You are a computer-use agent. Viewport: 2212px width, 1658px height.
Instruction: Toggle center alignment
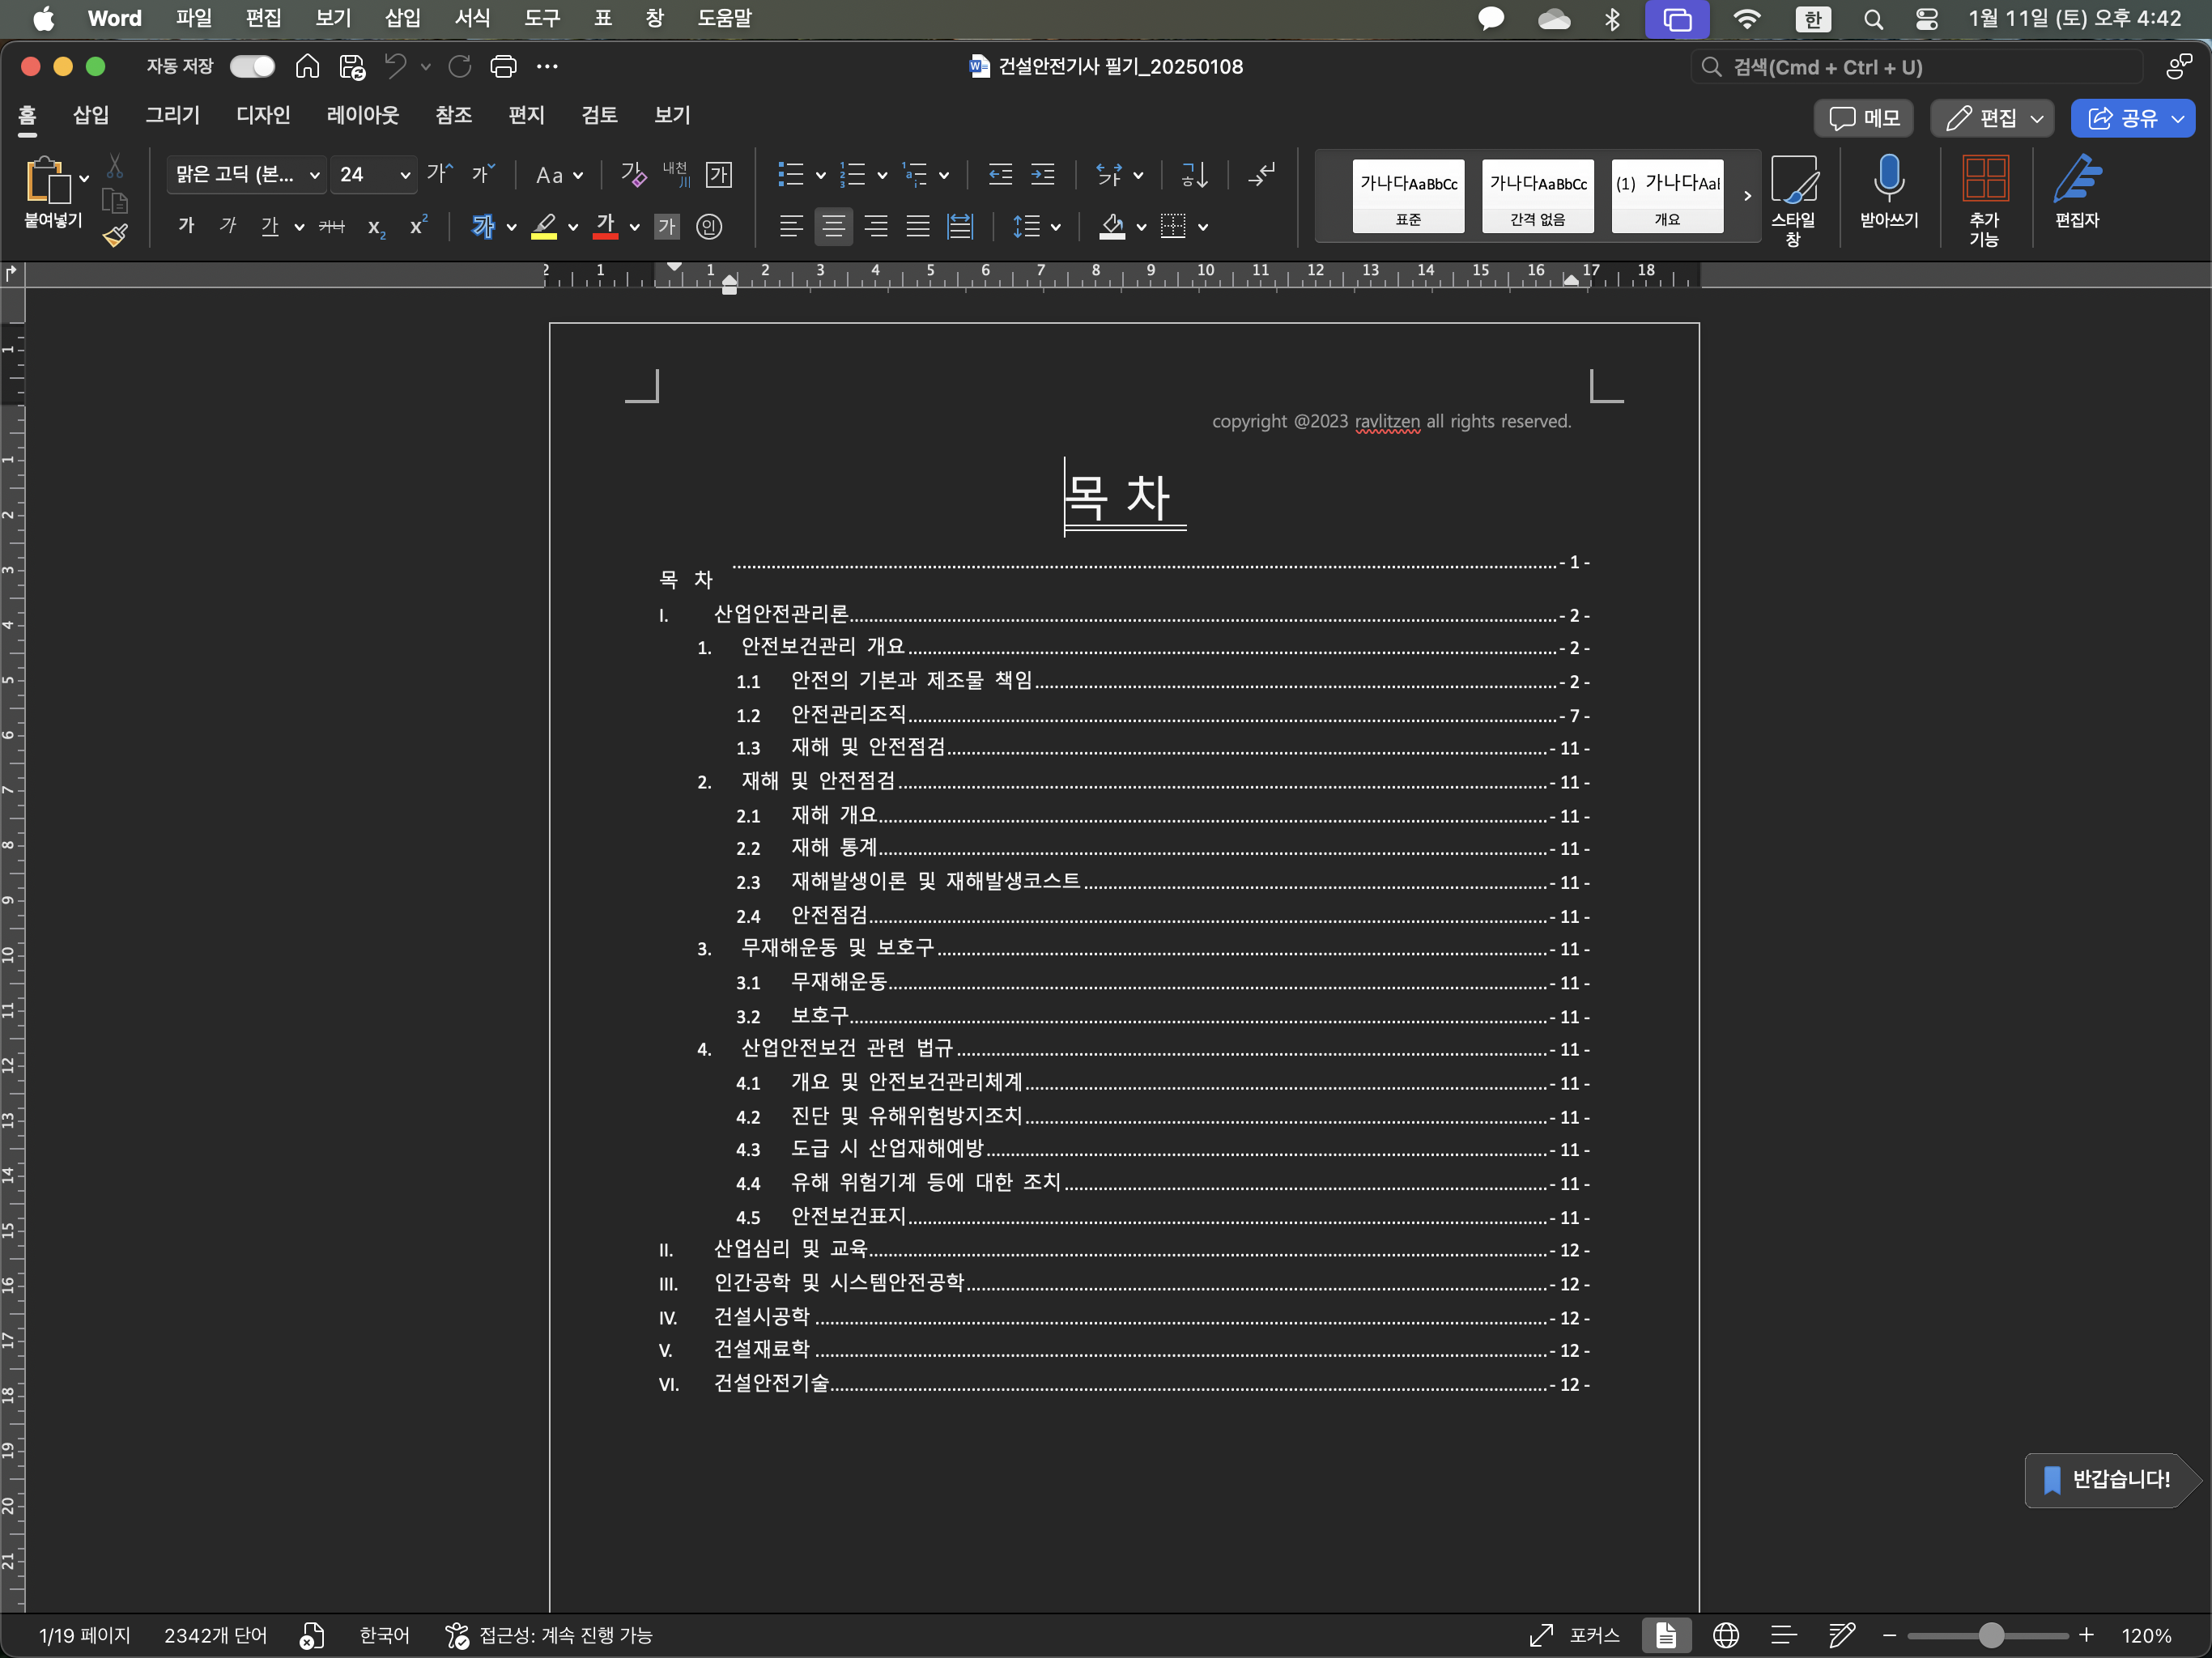pos(833,227)
